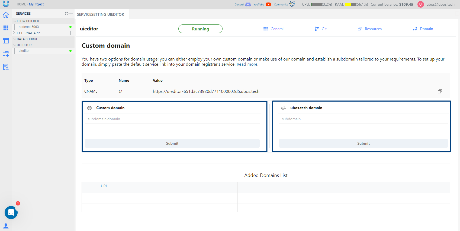
Task: Switch to the Resources tab
Action: pyautogui.click(x=369, y=29)
